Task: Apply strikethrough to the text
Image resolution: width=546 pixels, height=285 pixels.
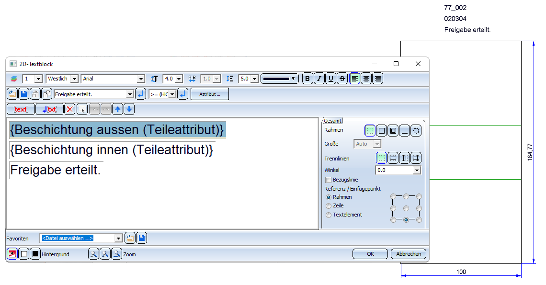Action: [342, 79]
